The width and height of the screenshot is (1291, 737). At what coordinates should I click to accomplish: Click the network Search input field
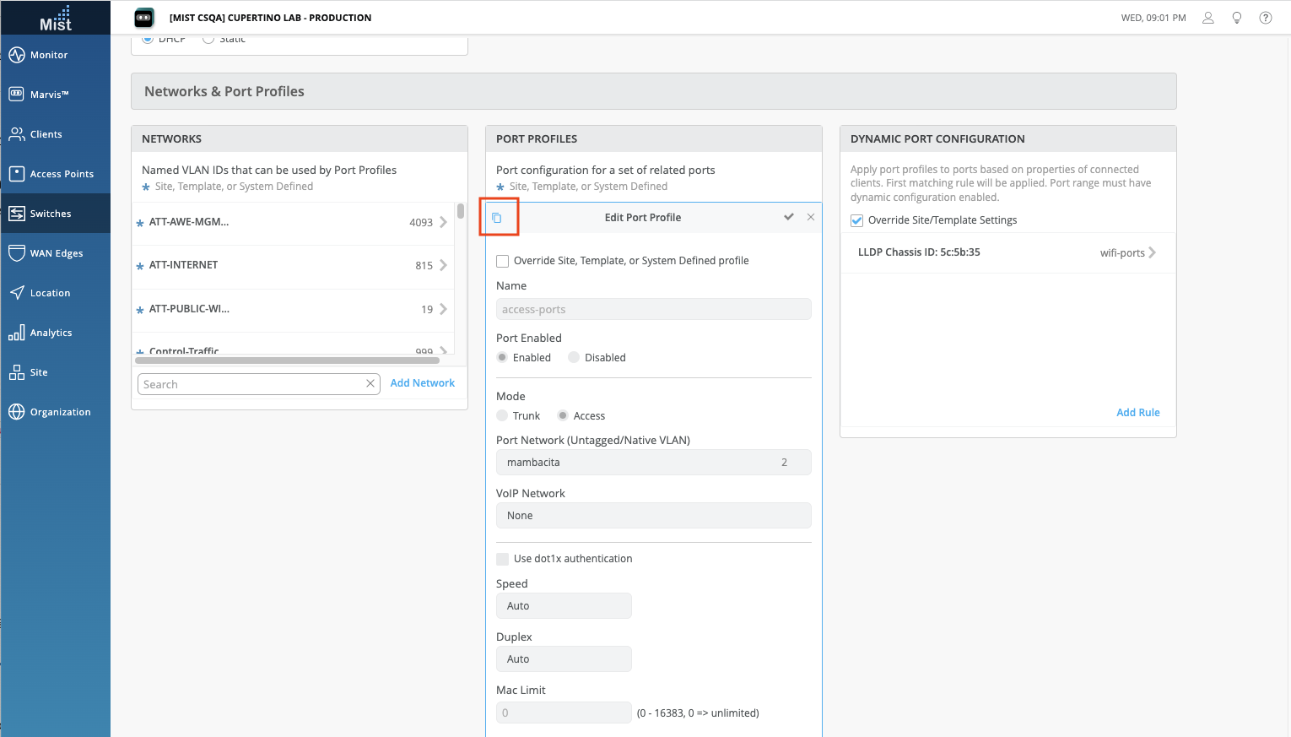(249, 384)
